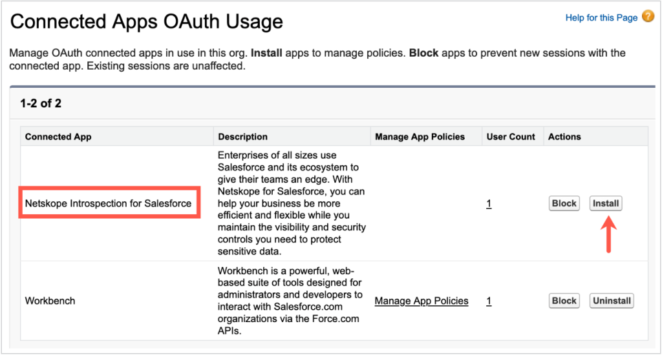
Task: Open user count link for Workbench row
Action: click(x=489, y=301)
